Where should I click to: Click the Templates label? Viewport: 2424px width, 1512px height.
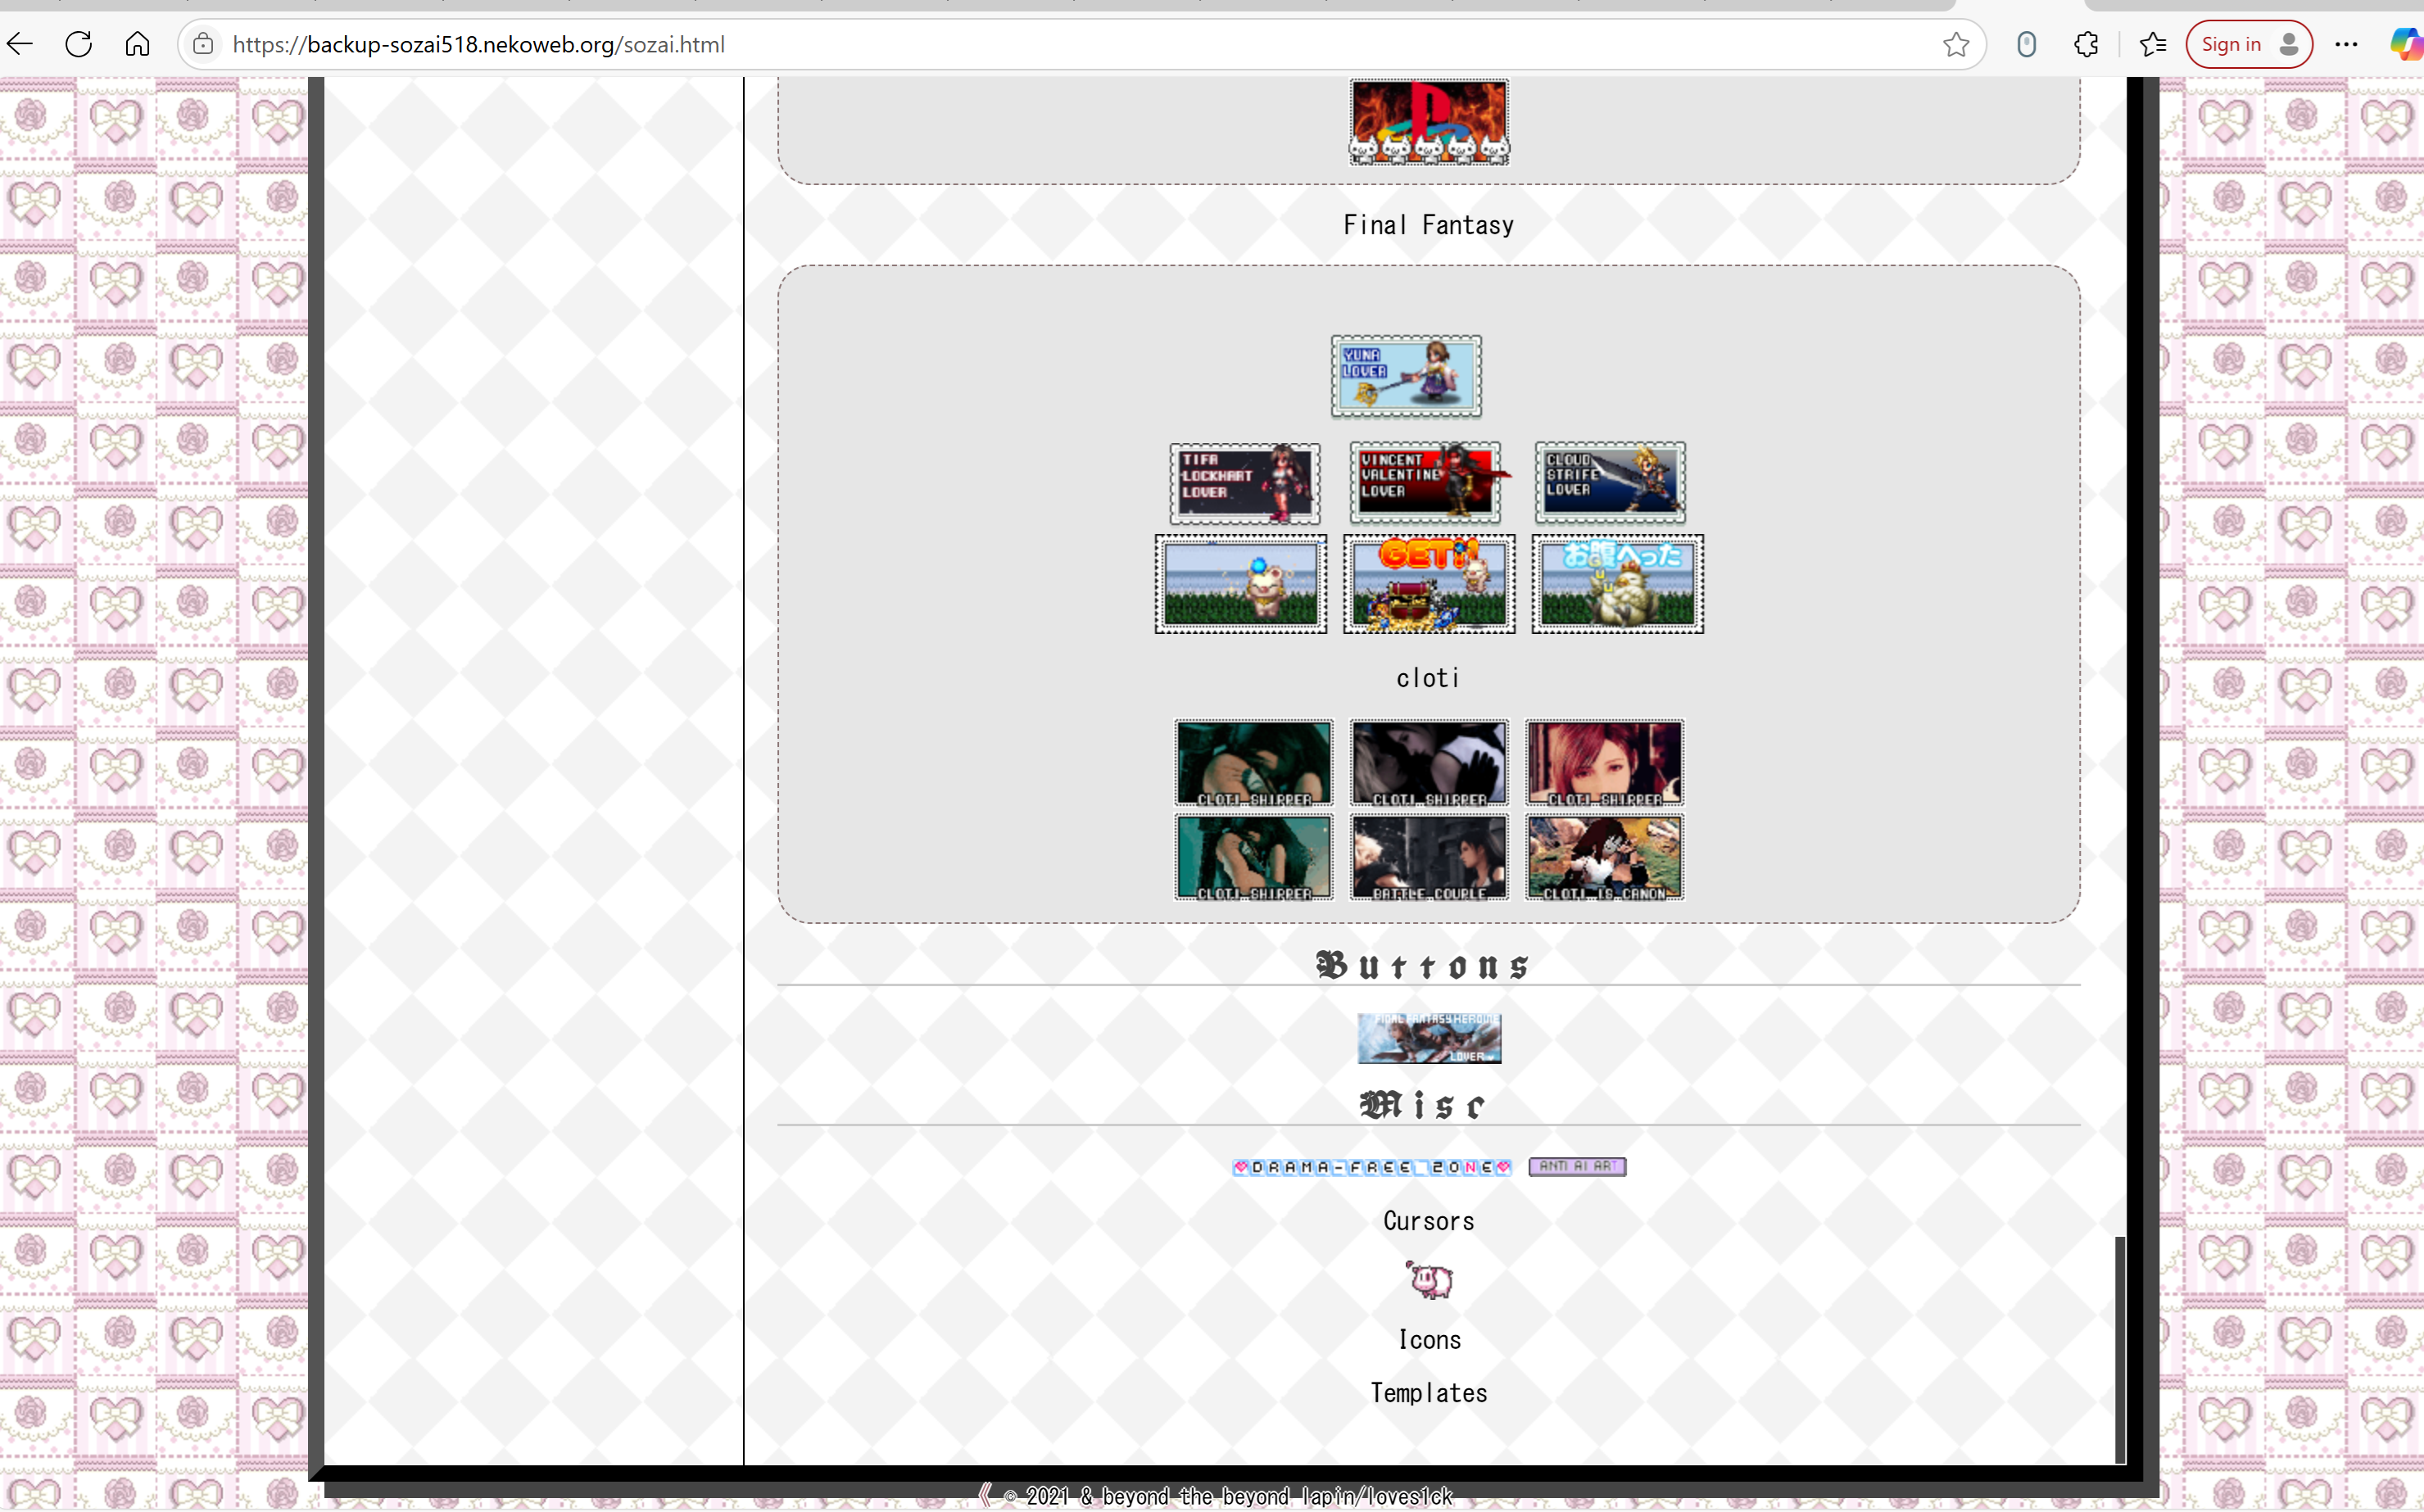(1429, 1393)
